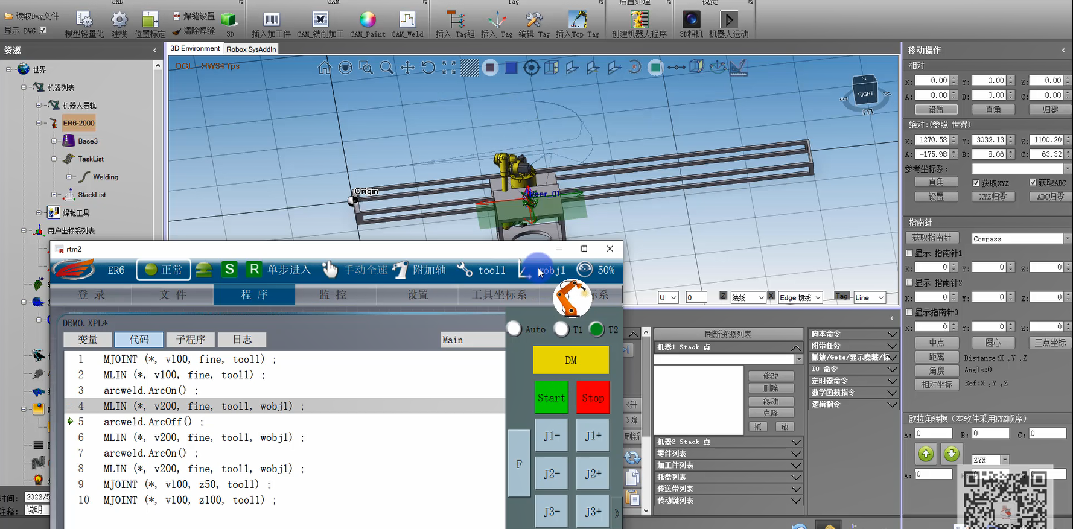Open the 3D相机 camera tool
Viewport: 1073px width, 529px height.
691,20
